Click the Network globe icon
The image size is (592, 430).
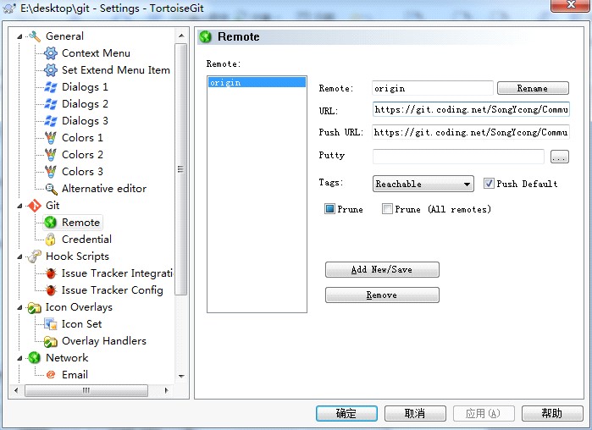[x=35, y=358]
